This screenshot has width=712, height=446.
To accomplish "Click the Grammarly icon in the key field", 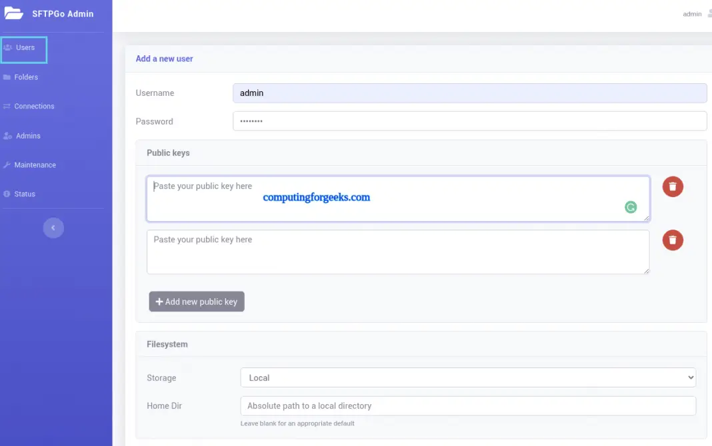I will pyautogui.click(x=631, y=207).
